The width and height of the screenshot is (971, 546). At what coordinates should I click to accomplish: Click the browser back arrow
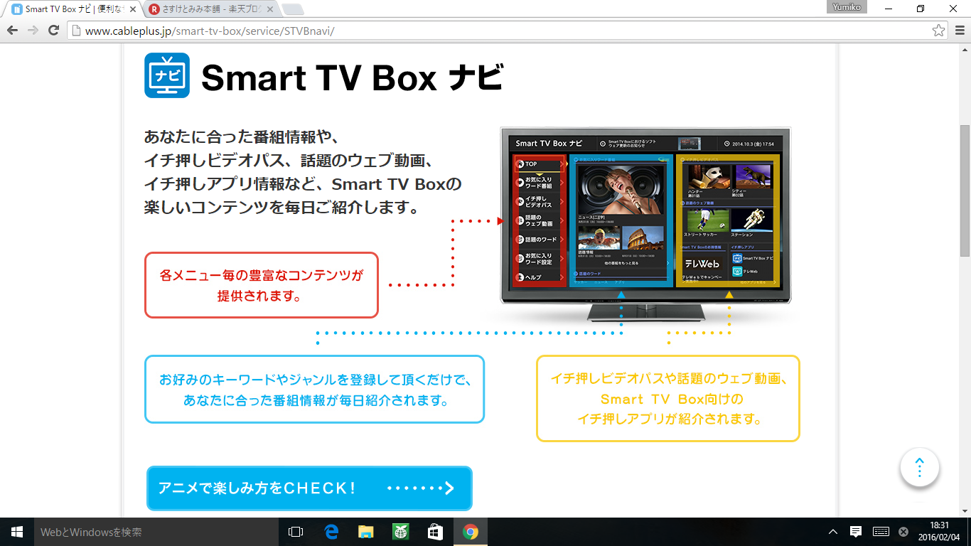tap(12, 31)
